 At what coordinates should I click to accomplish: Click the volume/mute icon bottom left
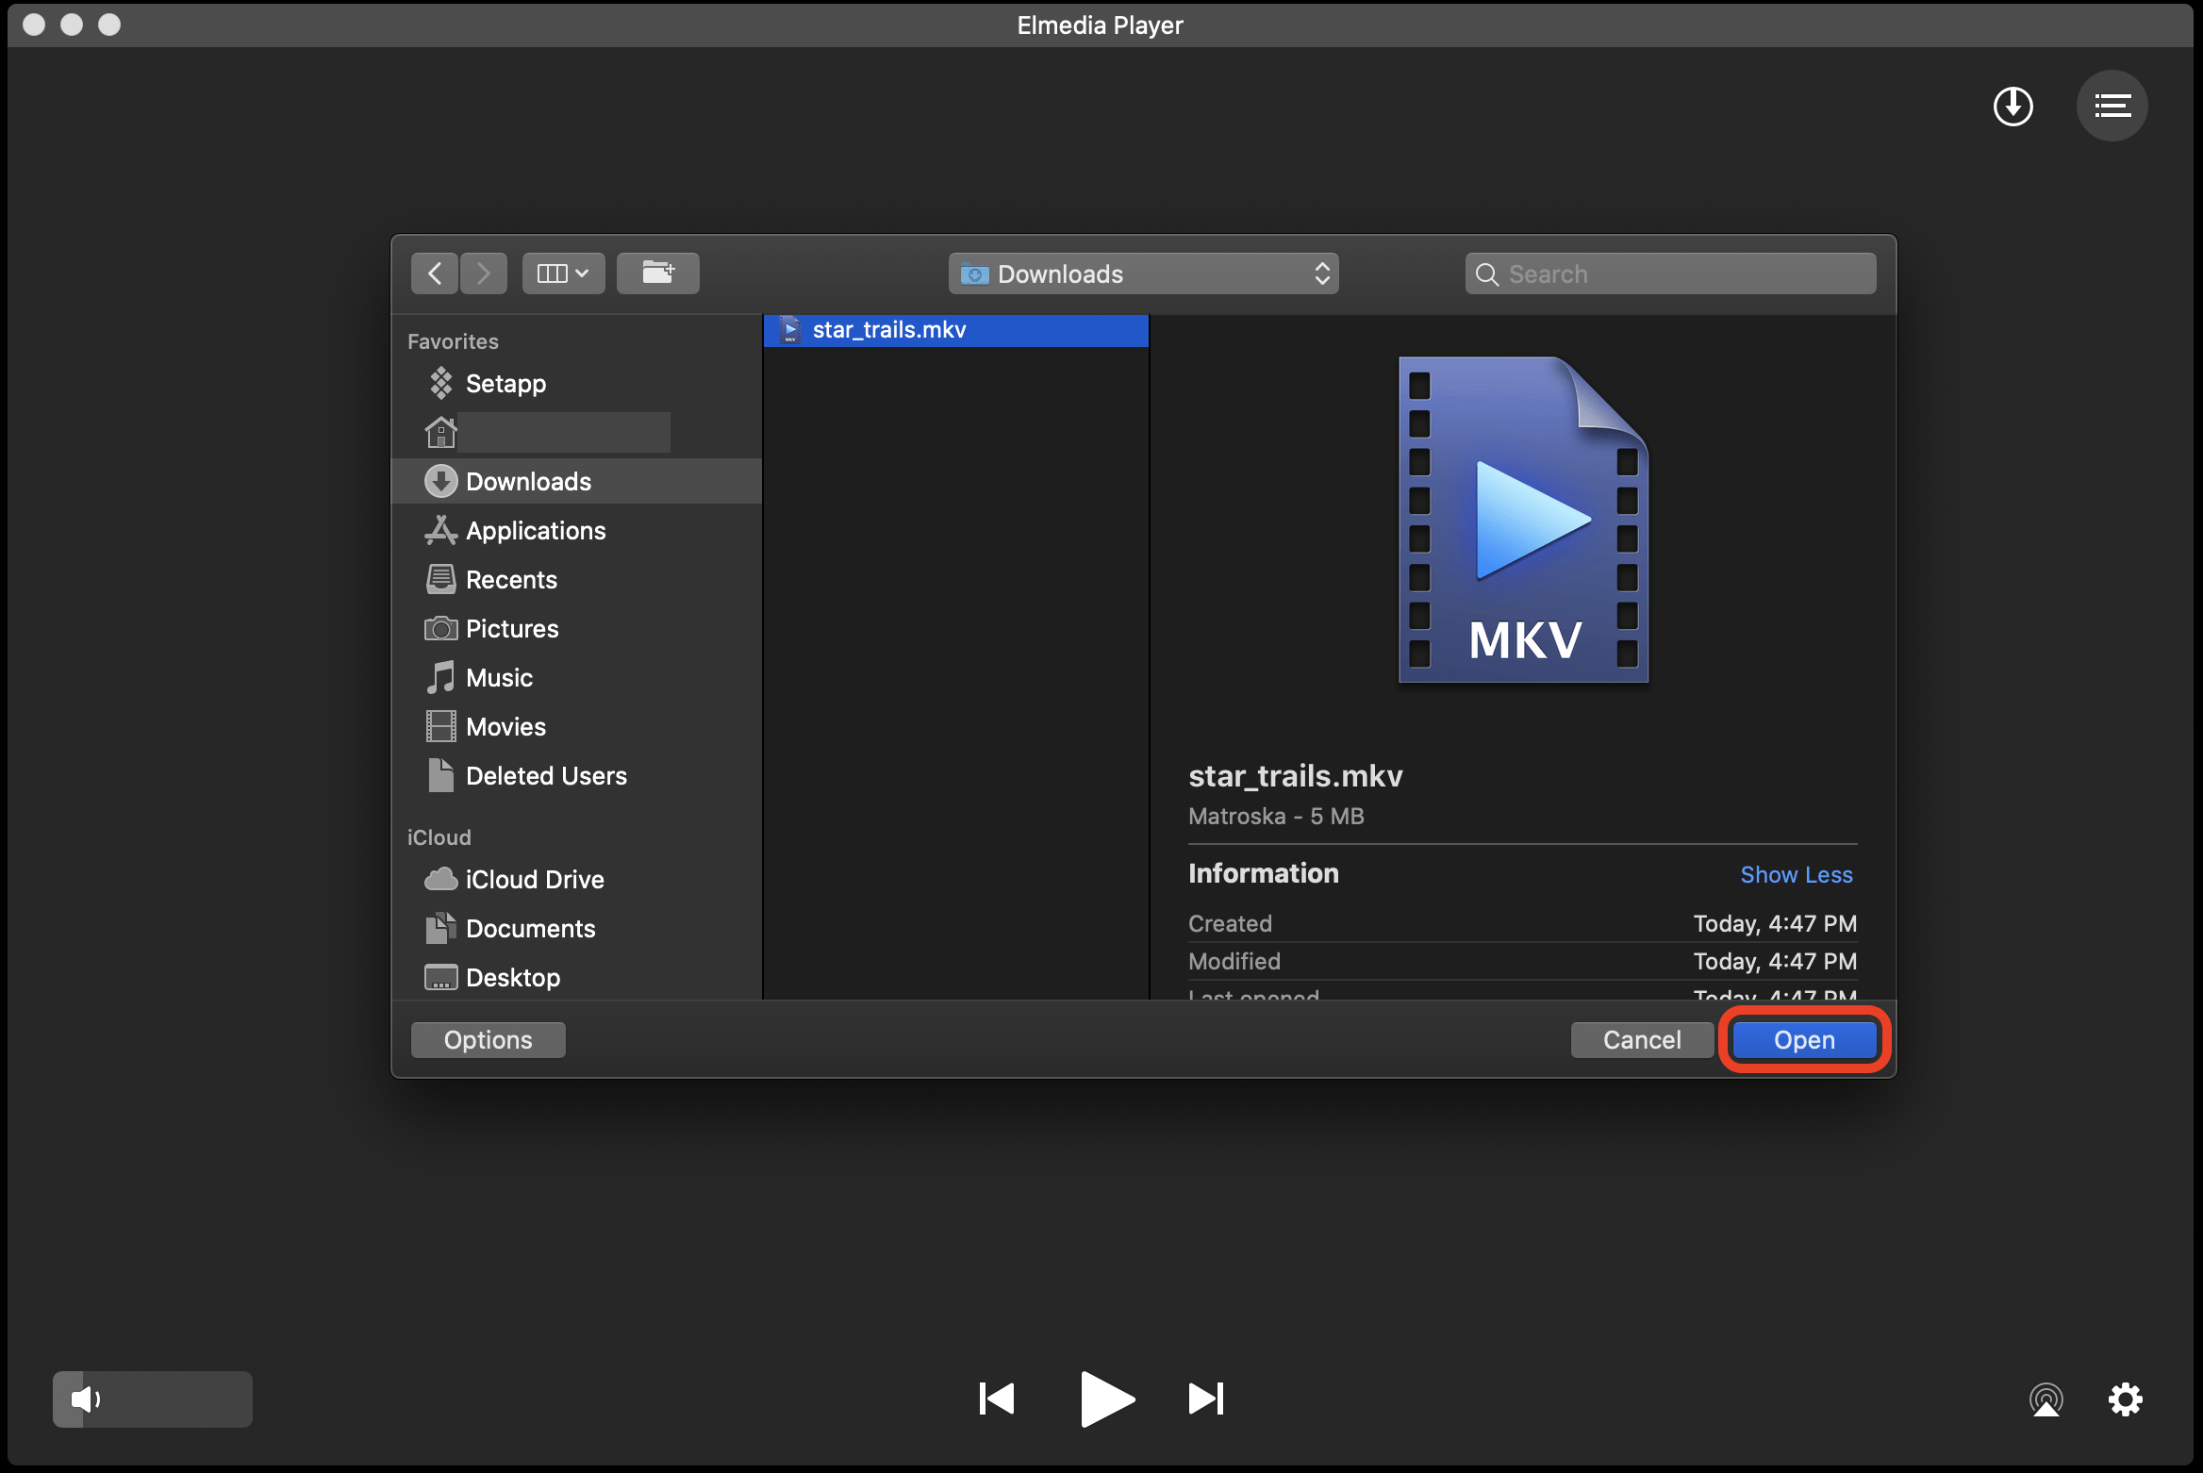click(84, 1400)
